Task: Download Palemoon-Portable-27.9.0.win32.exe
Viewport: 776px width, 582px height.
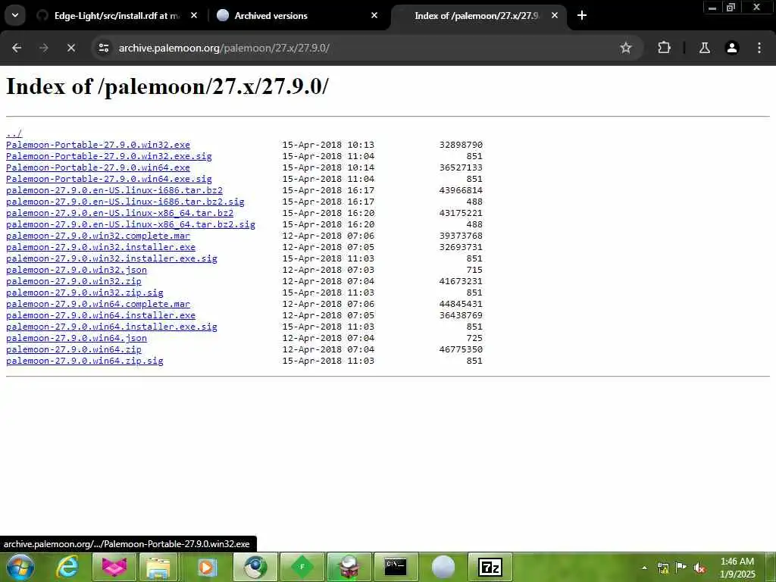Action: click(x=98, y=145)
